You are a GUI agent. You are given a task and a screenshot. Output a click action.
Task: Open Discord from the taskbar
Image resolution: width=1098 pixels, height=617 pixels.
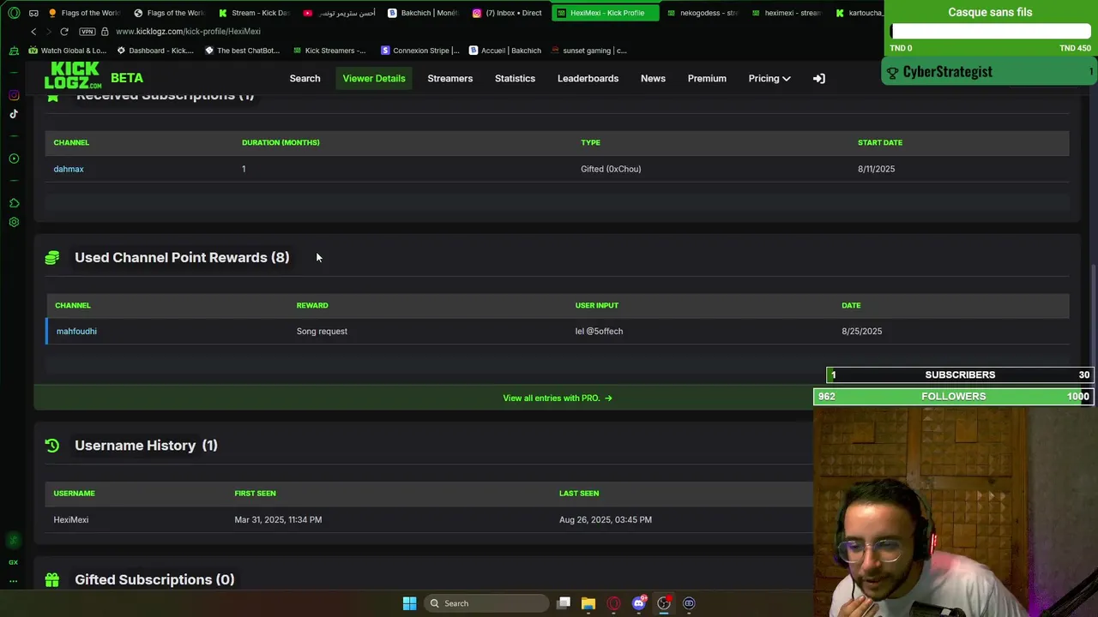pos(638,603)
